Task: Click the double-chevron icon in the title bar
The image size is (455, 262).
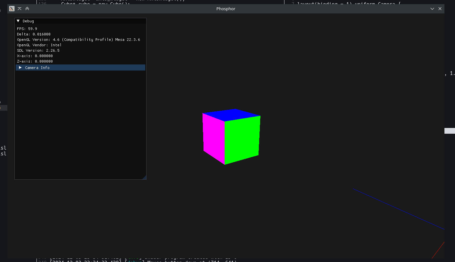Action: click(x=27, y=9)
